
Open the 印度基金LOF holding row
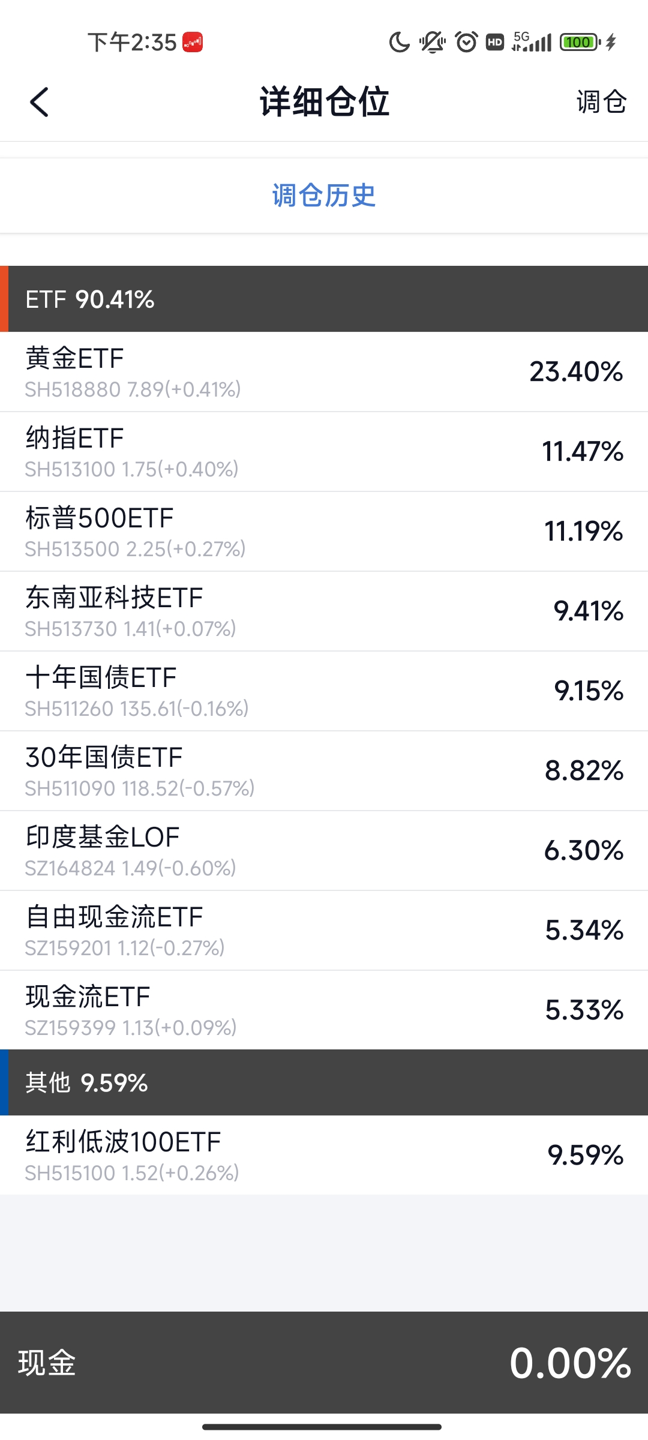tap(324, 851)
